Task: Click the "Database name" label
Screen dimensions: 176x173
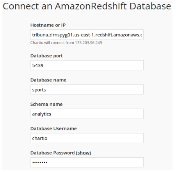Action: pyautogui.click(x=48, y=80)
